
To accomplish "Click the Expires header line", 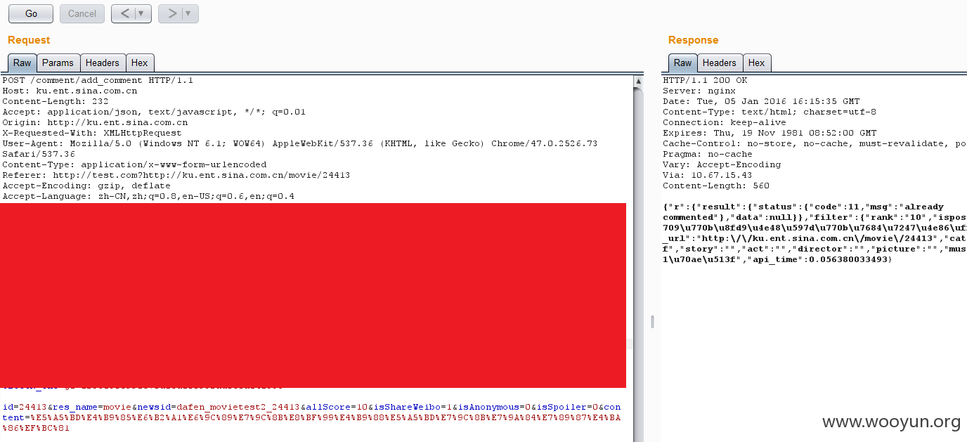I will (x=770, y=133).
